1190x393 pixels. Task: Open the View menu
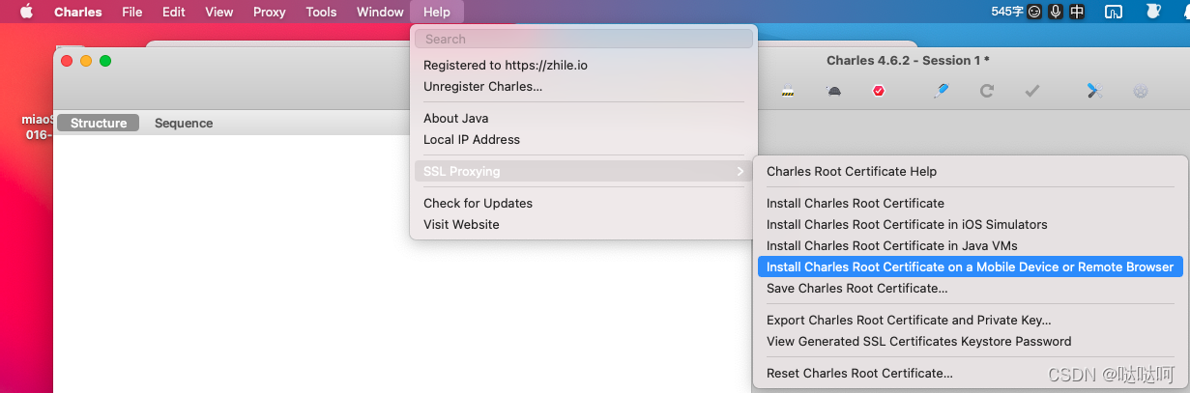click(x=219, y=12)
